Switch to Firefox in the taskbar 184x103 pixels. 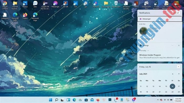click(x=98, y=100)
